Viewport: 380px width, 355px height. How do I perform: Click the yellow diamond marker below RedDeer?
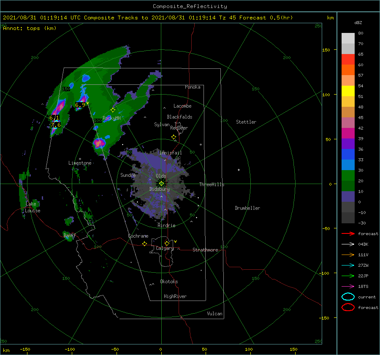[x=174, y=137]
